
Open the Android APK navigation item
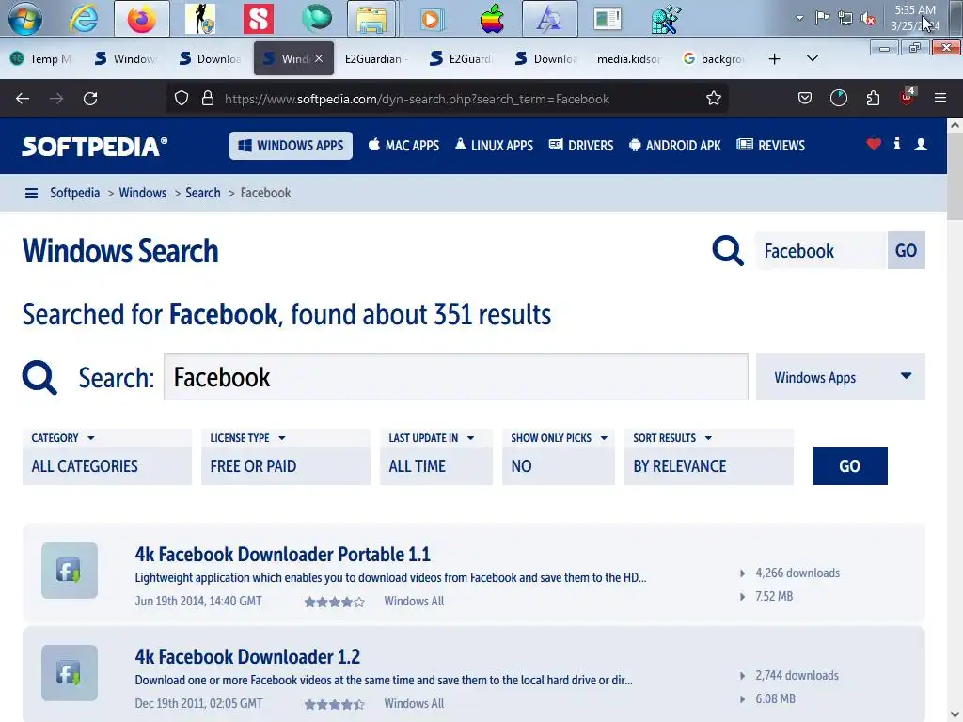point(675,146)
